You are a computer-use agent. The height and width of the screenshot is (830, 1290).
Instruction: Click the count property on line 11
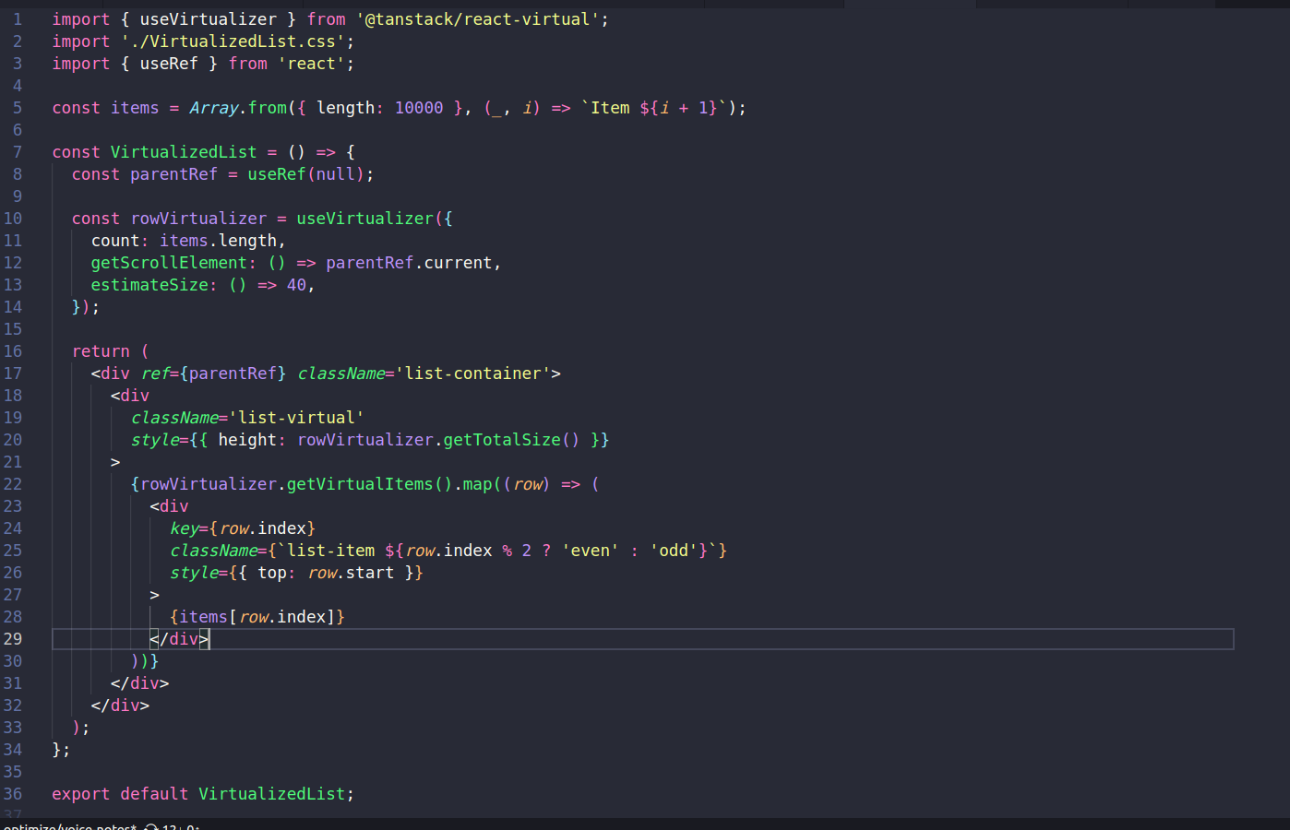tap(115, 241)
